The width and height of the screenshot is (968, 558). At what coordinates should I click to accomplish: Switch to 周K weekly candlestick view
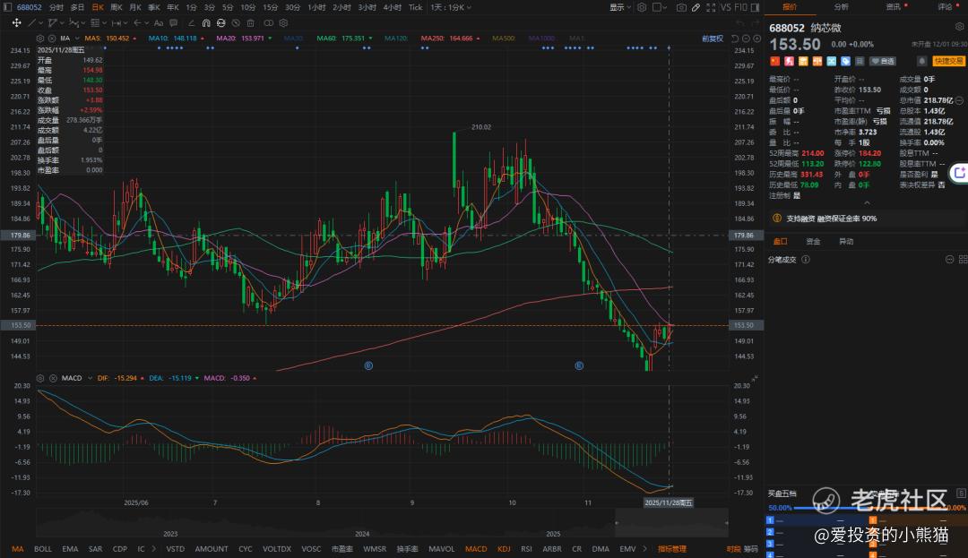116,7
